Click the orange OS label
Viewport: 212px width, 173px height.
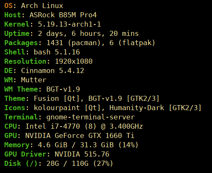(8, 6)
